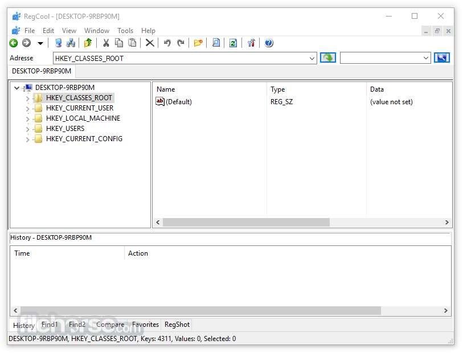Expand HKEY_CLASSES_ROOT node
The image size is (463, 353).
pos(27,98)
